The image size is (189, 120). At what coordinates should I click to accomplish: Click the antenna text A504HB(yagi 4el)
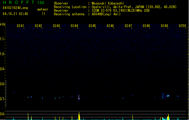(106, 14)
